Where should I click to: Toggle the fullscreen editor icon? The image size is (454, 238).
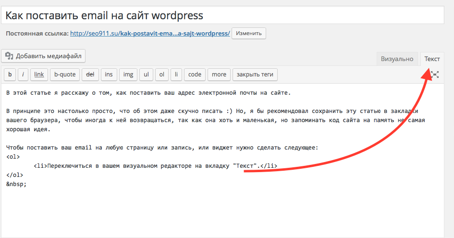pyautogui.click(x=435, y=75)
